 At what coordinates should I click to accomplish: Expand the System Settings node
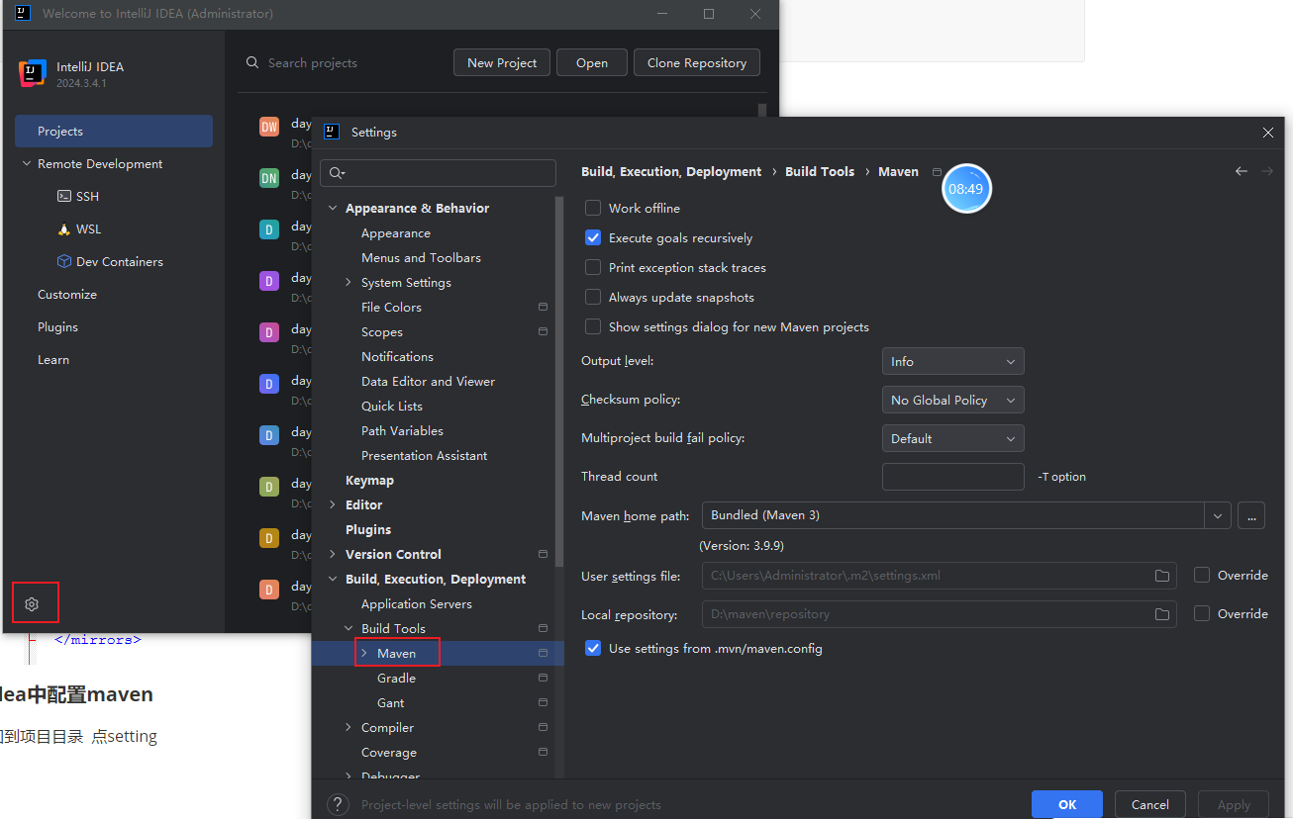(348, 282)
